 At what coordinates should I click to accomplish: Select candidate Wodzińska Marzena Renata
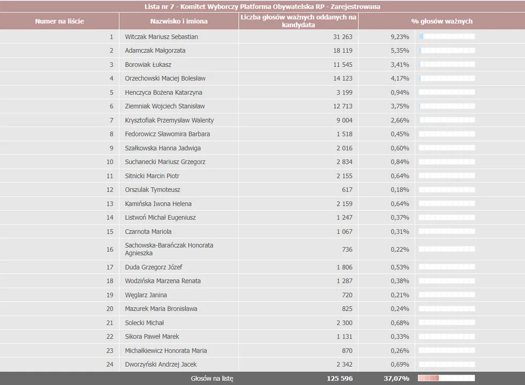tap(163, 281)
